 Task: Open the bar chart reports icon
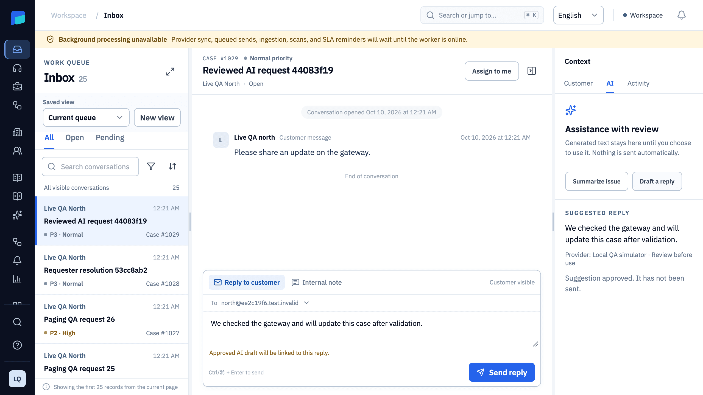(17, 279)
